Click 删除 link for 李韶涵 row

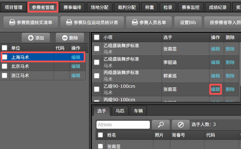tap(230, 62)
